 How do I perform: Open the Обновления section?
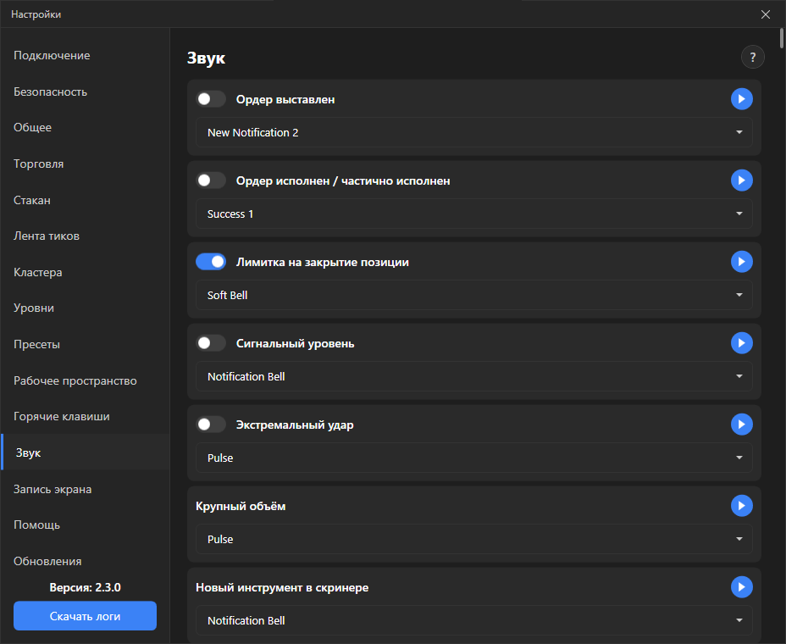(86, 561)
